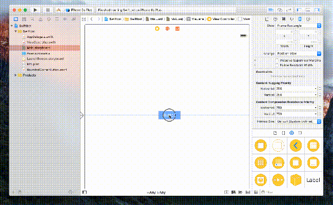Toggle the document outline button
This screenshot has height=205, width=333.
point(85,192)
